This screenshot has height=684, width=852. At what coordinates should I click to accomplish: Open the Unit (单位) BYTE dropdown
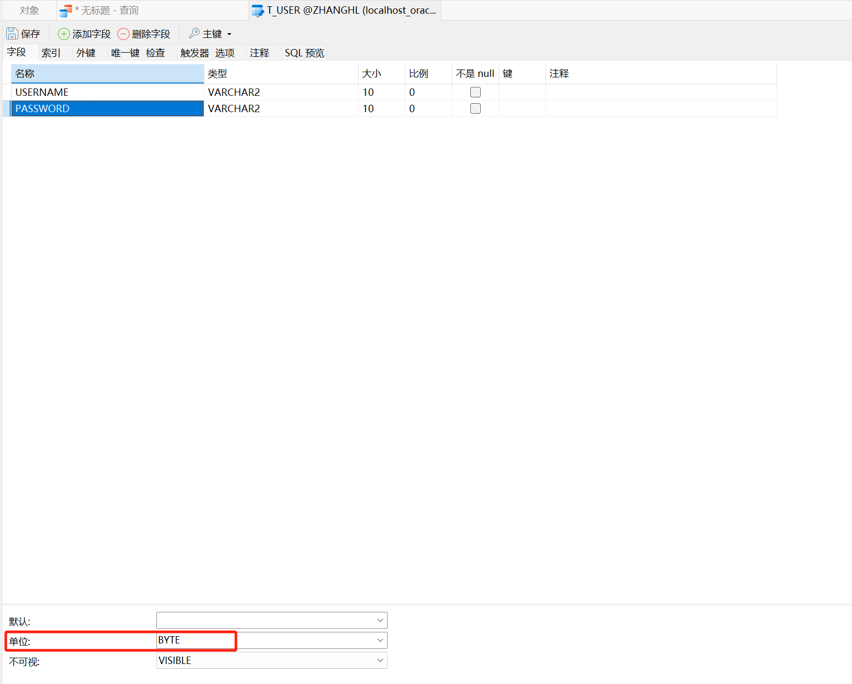click(380, 640)
